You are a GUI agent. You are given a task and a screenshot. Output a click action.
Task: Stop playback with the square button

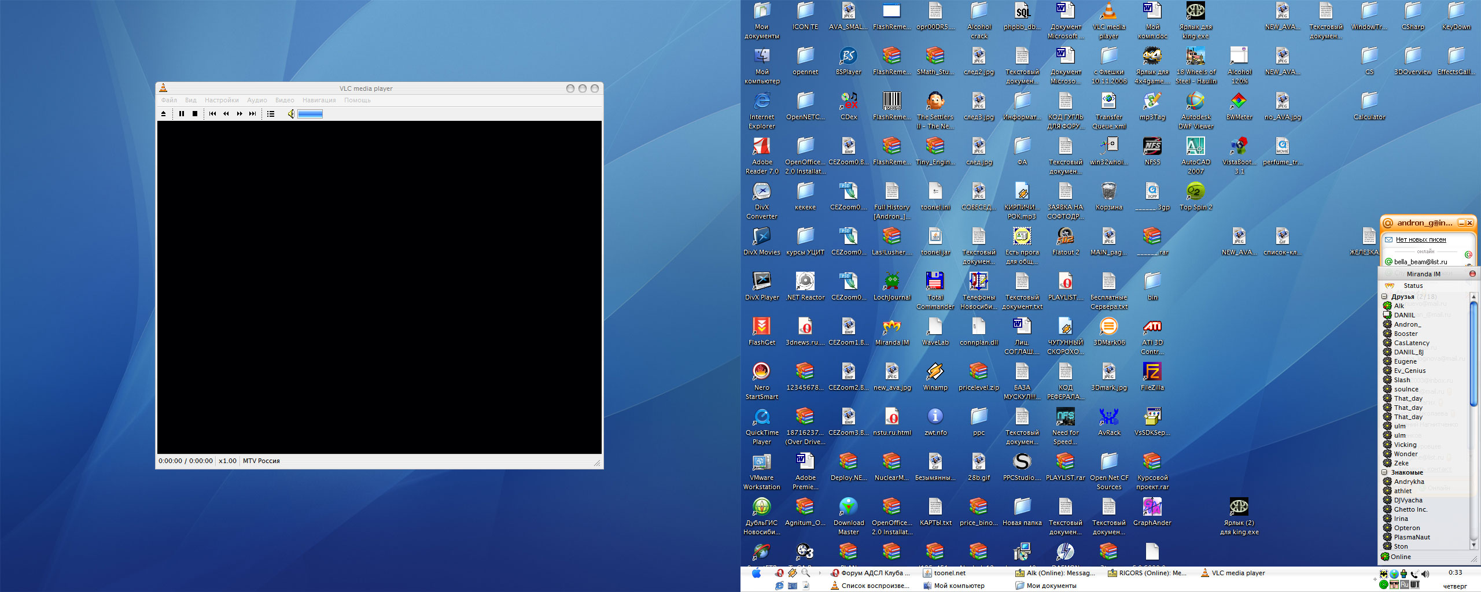click(x=195, y=114)
